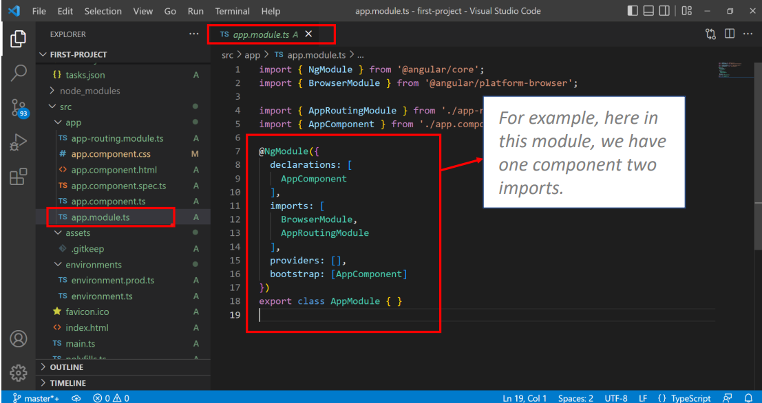Click the Split Editor Right icon
Screen dimensions: 762x403
(729, 34)
